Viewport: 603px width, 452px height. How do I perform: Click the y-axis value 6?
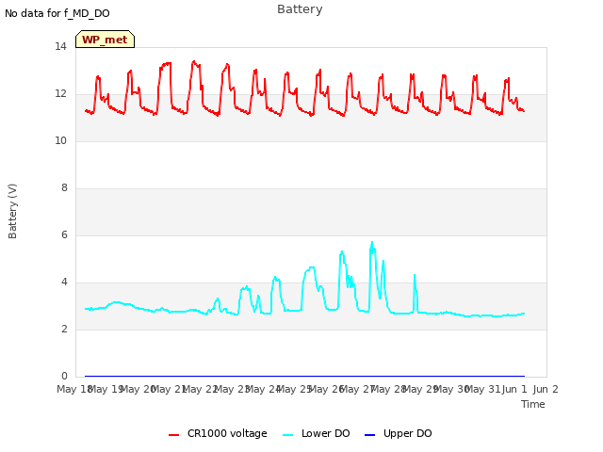(64, 234)
